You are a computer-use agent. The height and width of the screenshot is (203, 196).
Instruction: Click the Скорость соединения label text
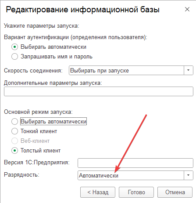coord(33,71)
